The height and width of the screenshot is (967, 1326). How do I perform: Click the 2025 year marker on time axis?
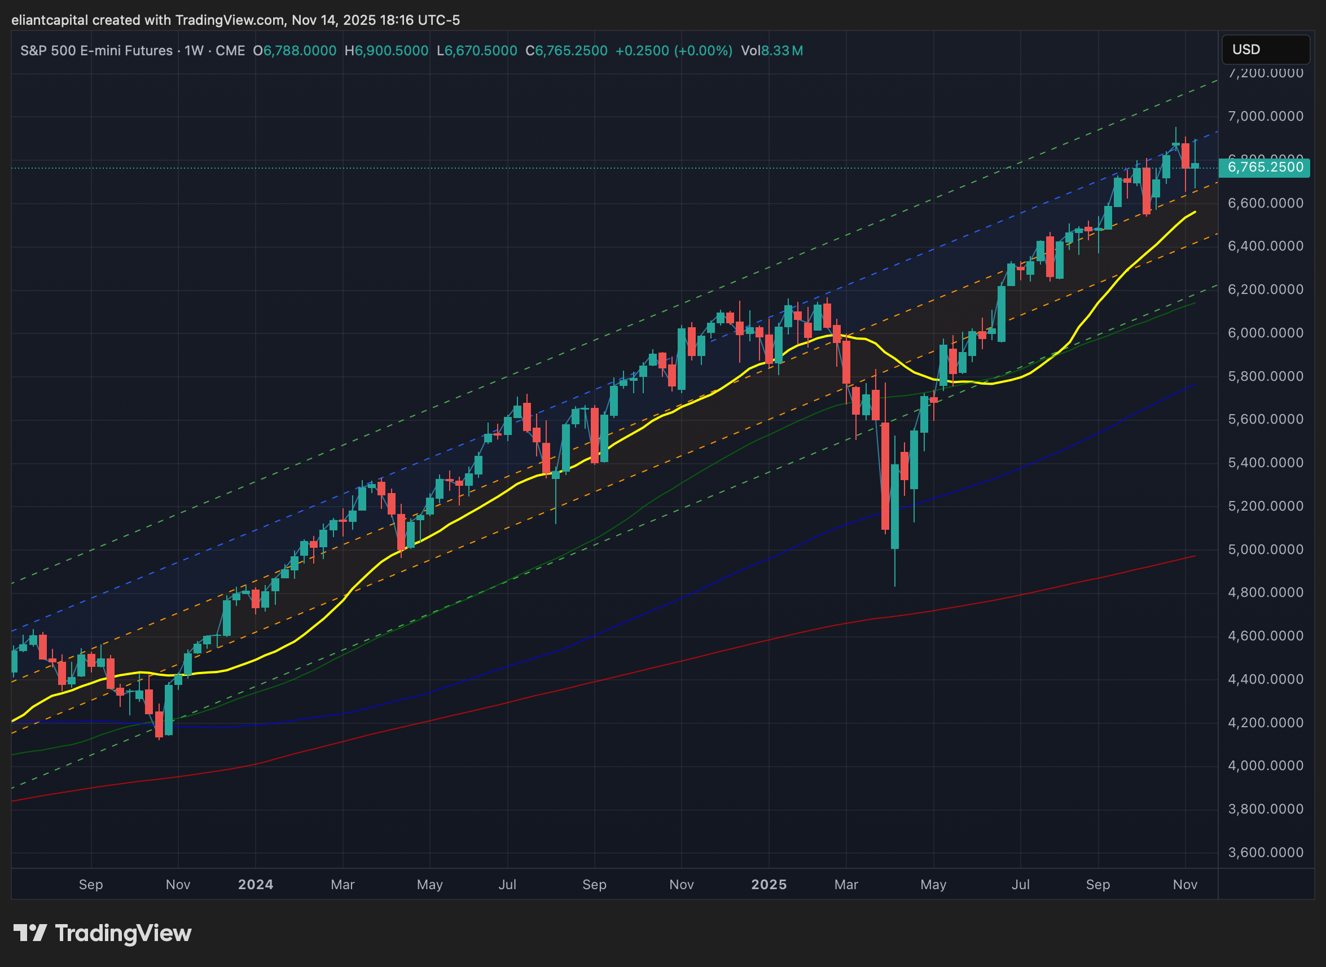[x=769, y=885]
